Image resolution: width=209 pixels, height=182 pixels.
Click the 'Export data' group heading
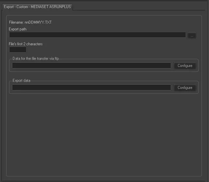21,80
